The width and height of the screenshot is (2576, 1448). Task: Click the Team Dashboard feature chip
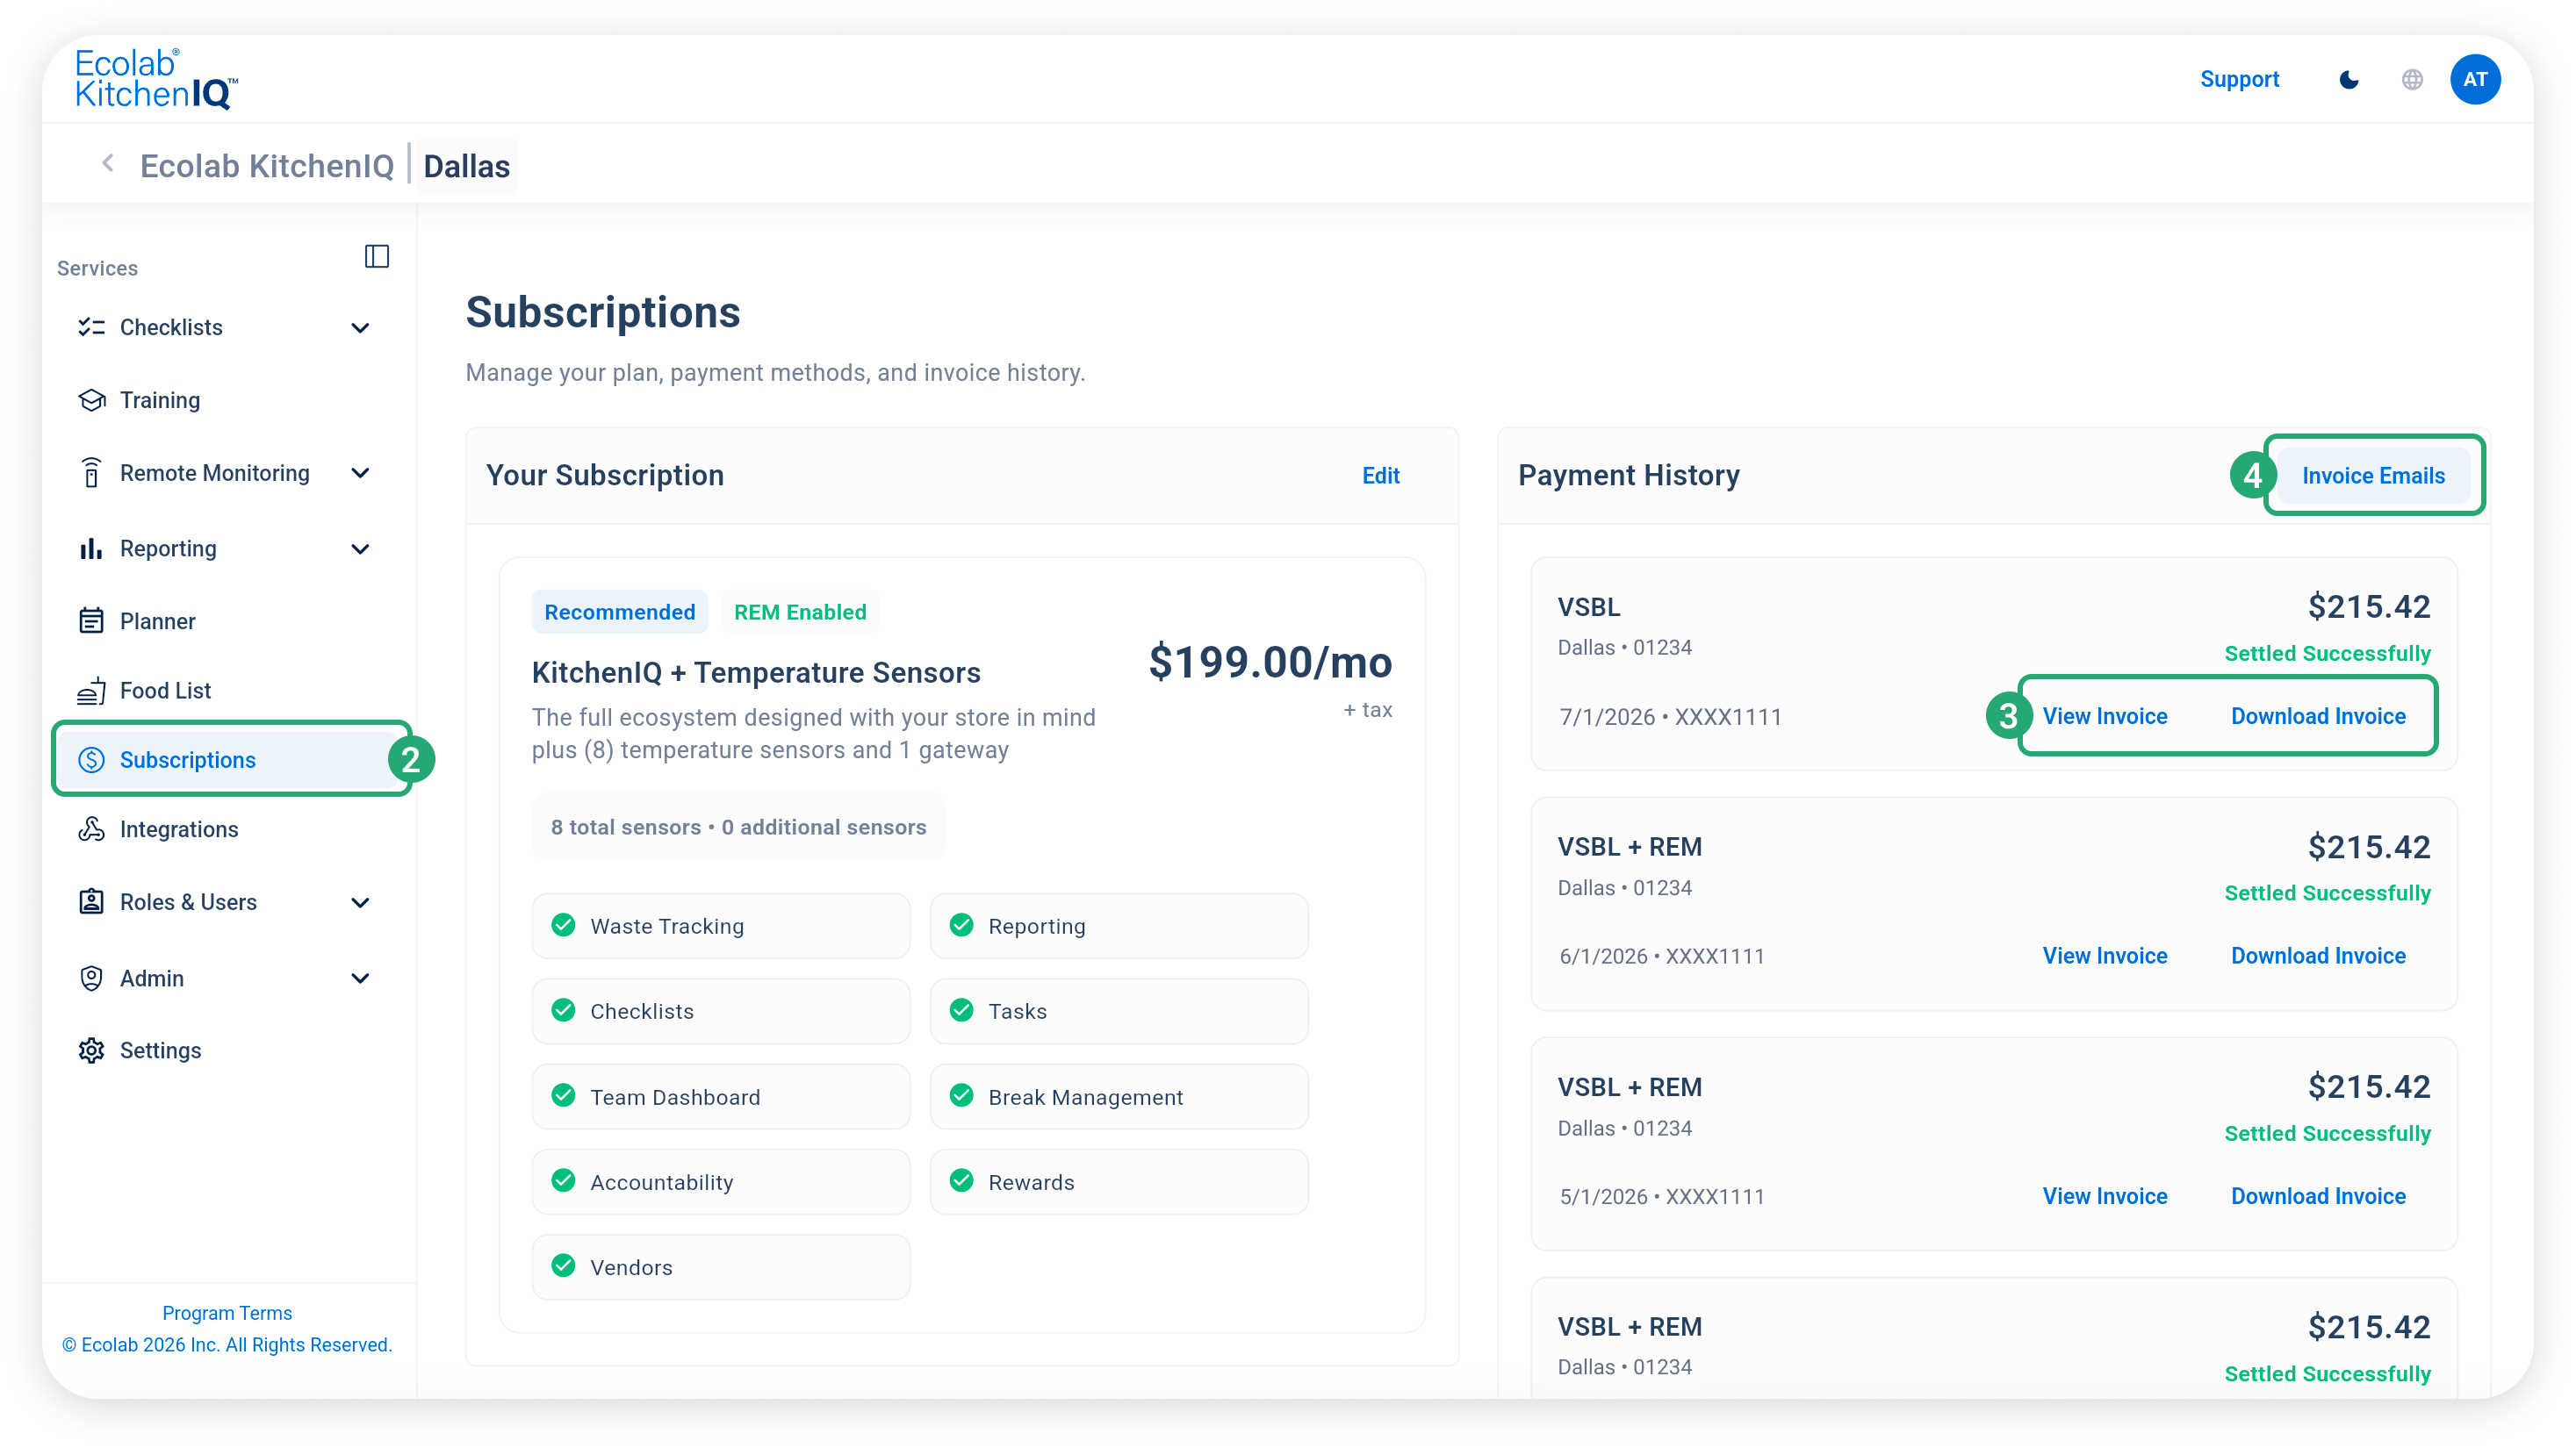coord(721,1096)
